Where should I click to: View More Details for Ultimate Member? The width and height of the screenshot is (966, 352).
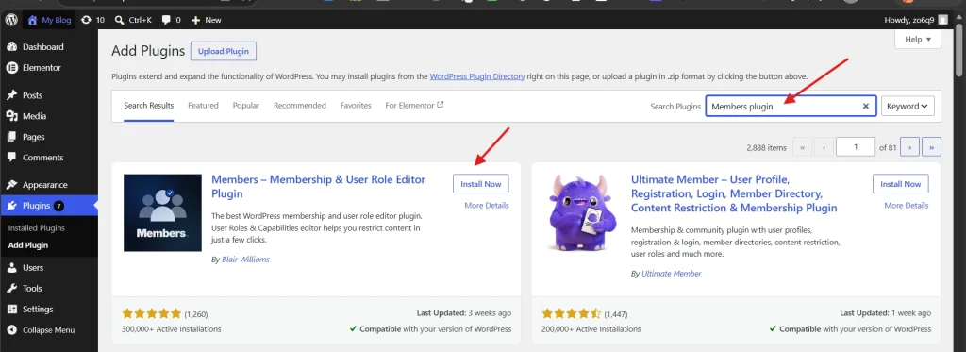point(907,206)
